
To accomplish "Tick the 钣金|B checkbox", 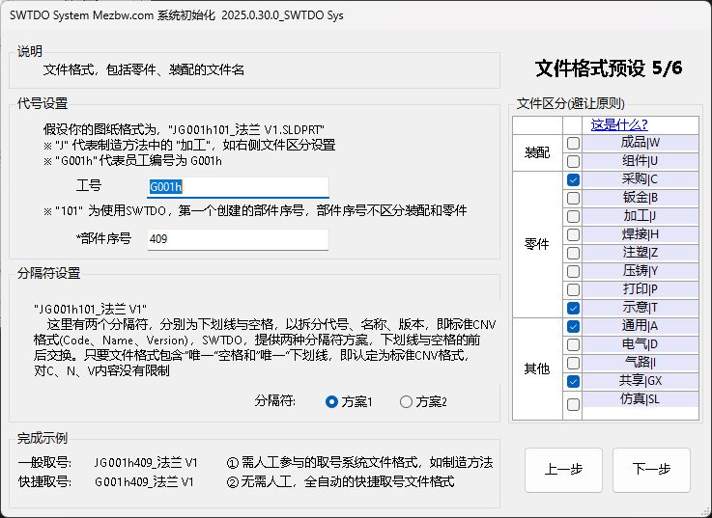I will tap(574, 198).
